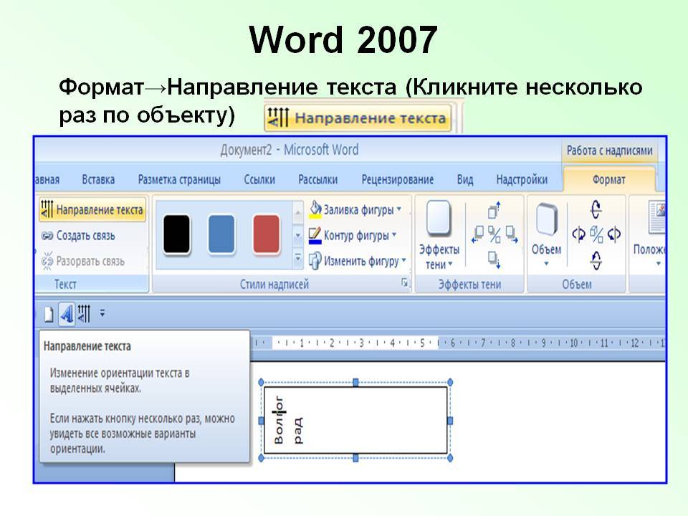Click 3-D tilt icon below on/off toggle
This screenshot has width=688, height=516.
pyautogui.click(x=596, y=260)
